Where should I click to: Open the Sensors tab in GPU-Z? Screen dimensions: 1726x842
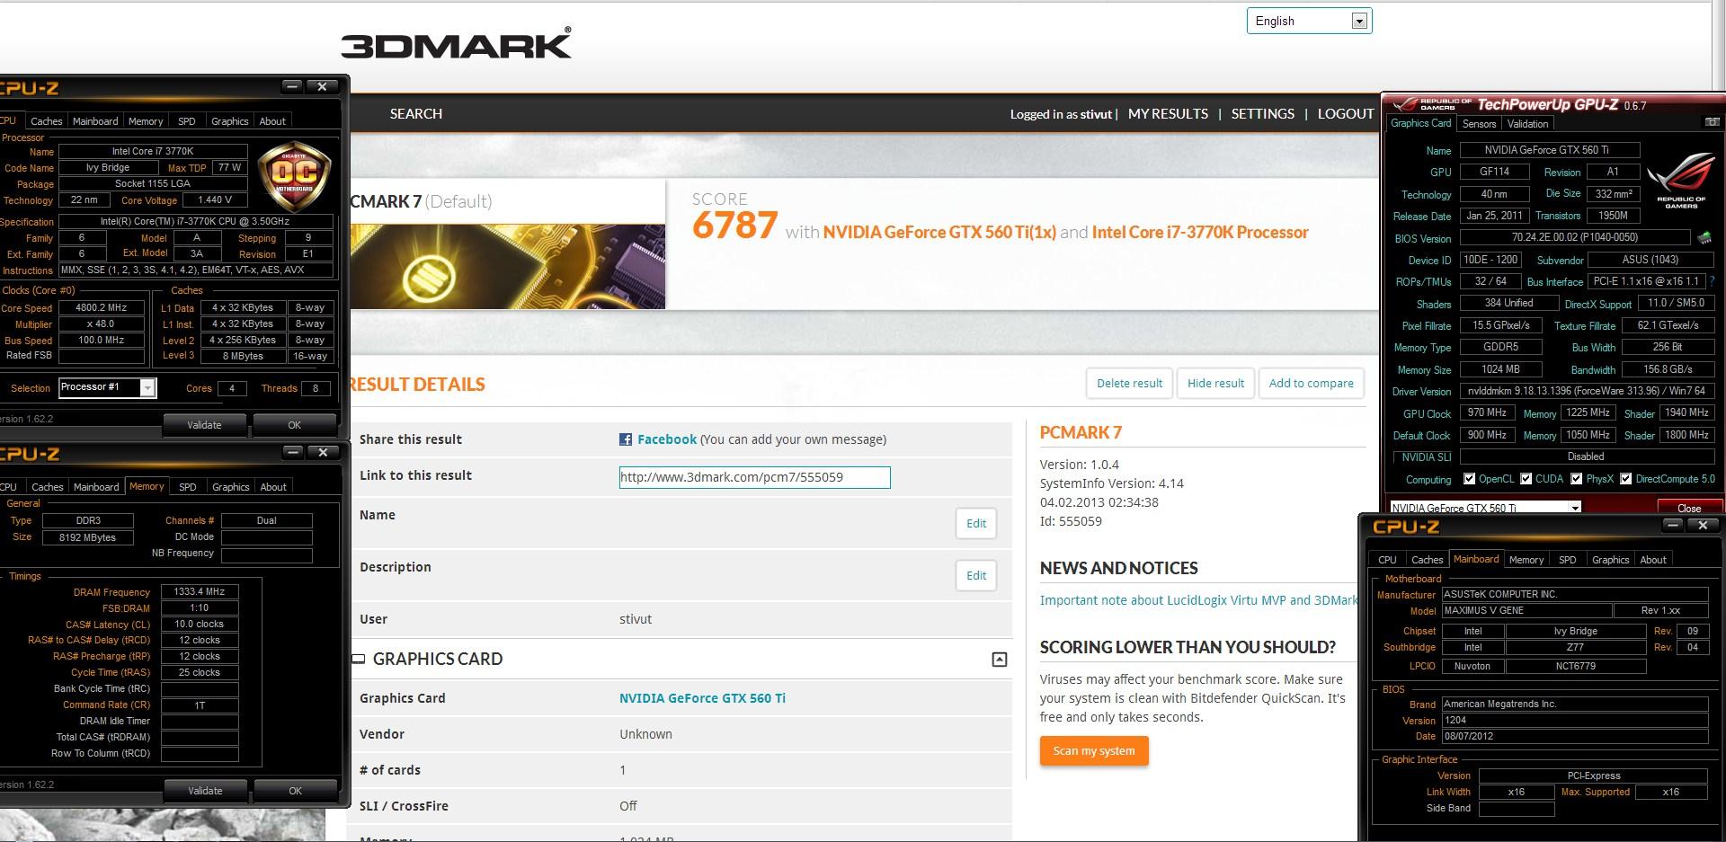click(1479, 124)
